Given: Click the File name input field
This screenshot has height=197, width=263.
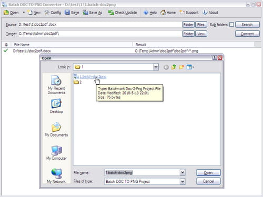Looking at the screenshot, I should (142, 173).
